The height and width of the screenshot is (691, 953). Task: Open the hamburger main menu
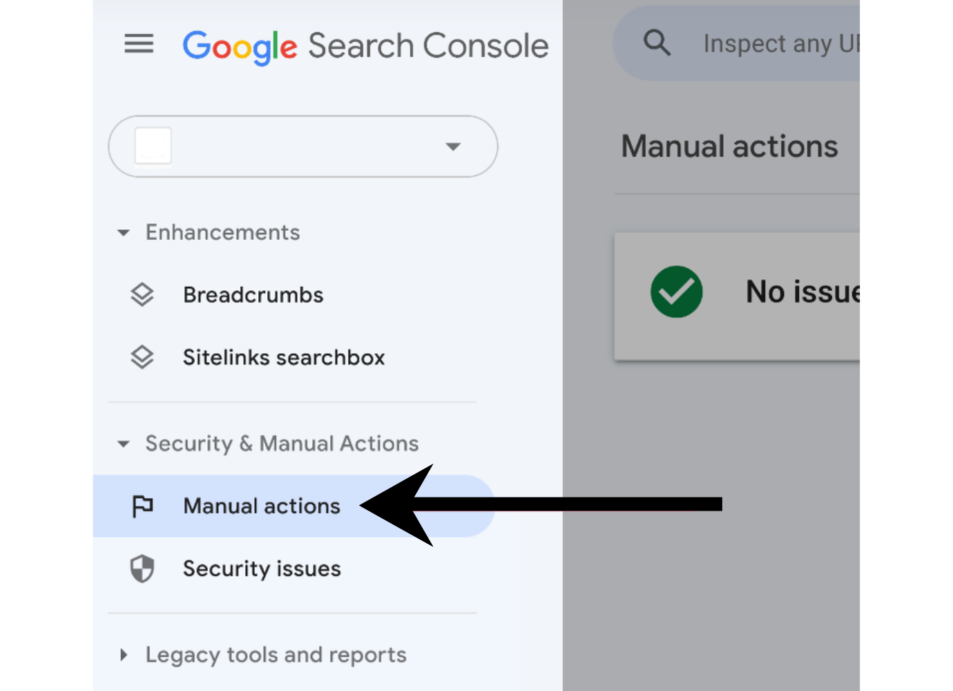(139, 45)
